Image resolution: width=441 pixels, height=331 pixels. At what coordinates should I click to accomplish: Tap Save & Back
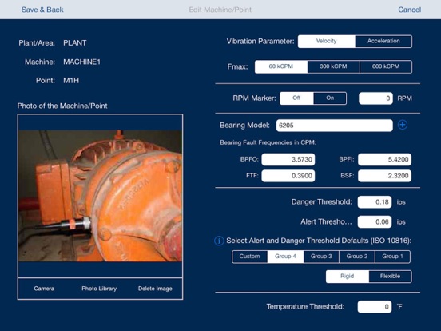[x=42, y=10]
